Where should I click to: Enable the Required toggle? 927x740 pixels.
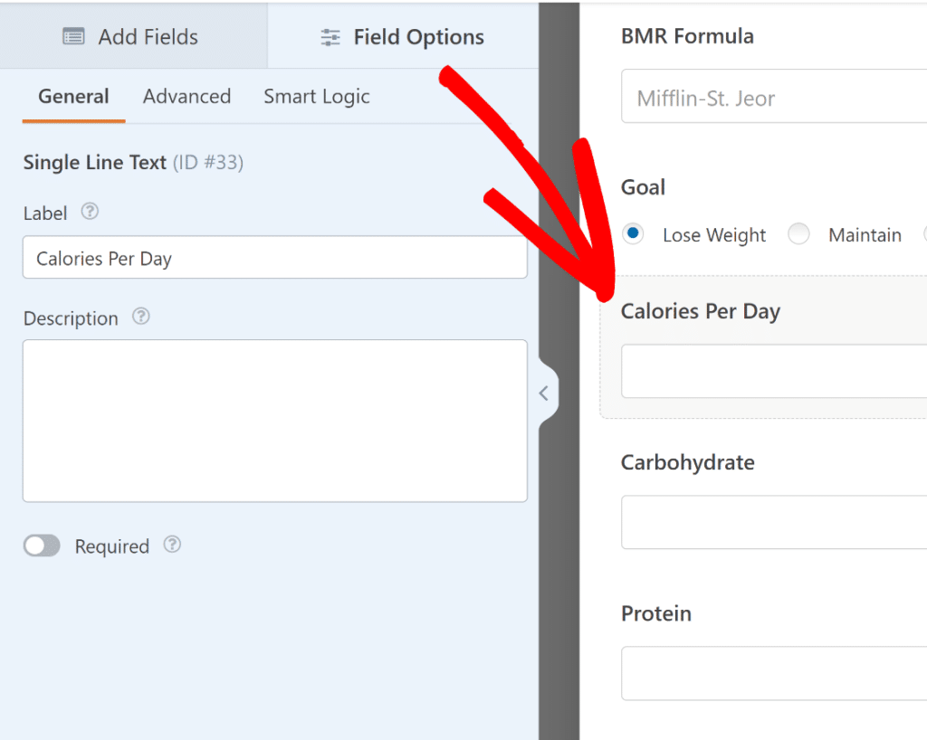[42, 546]
